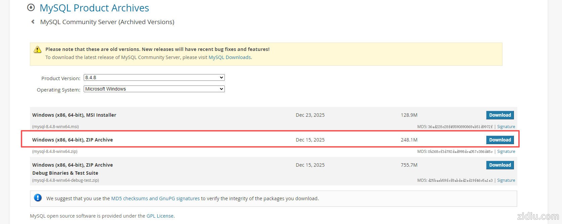Image resolution: width=562 pixels, height=224 pixels.
Task: Expand the Operating System dropdown
Action: [x=154, y=89]
